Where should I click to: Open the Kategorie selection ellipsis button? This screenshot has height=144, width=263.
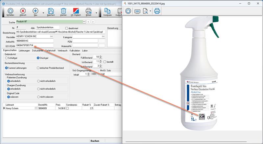point(103,37)
